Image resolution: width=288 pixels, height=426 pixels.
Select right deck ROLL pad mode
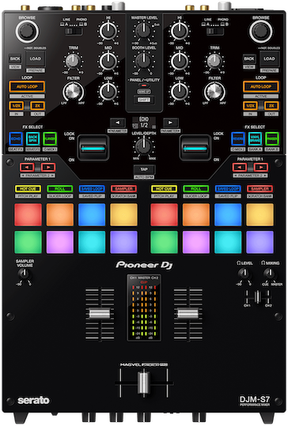tap(196, 189)
